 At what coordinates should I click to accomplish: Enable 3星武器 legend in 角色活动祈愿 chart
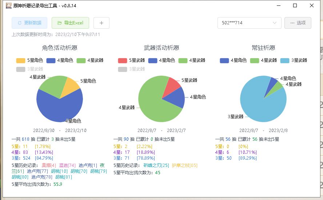29,69
